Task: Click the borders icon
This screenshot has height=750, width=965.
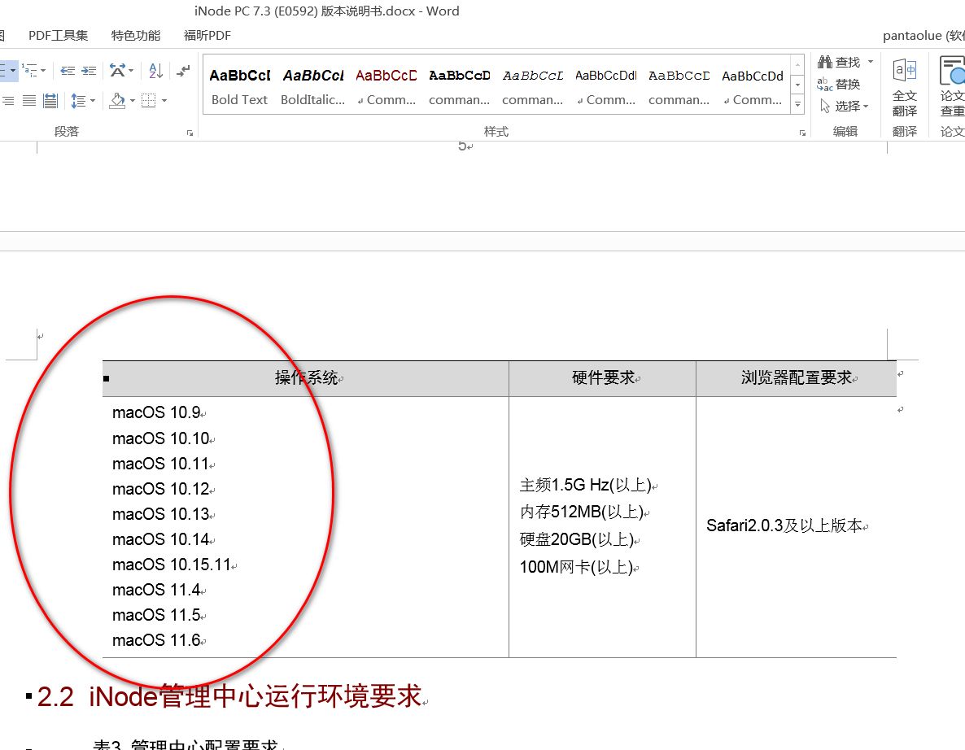Action: [148, 100]
